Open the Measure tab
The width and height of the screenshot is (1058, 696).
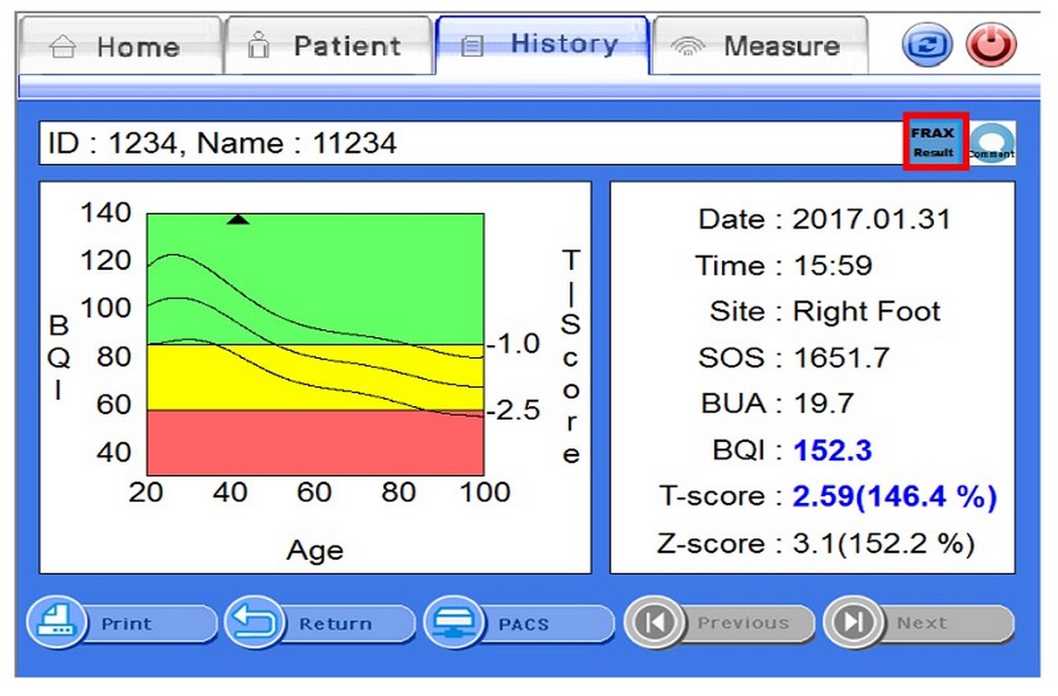760,46
